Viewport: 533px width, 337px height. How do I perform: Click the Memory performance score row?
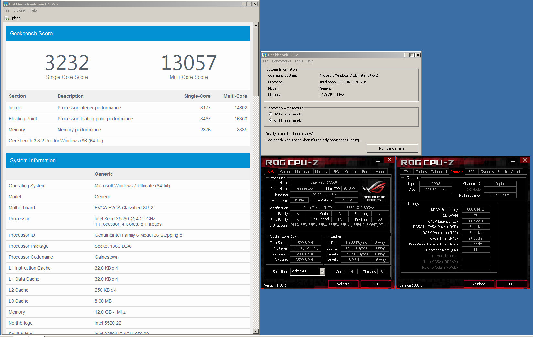pyautogui.click(x=128, y=130)
